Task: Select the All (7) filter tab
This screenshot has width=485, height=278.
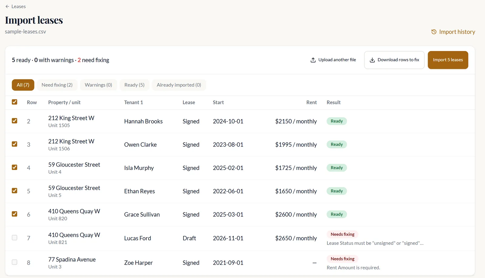Action: (x=23, y=85)
